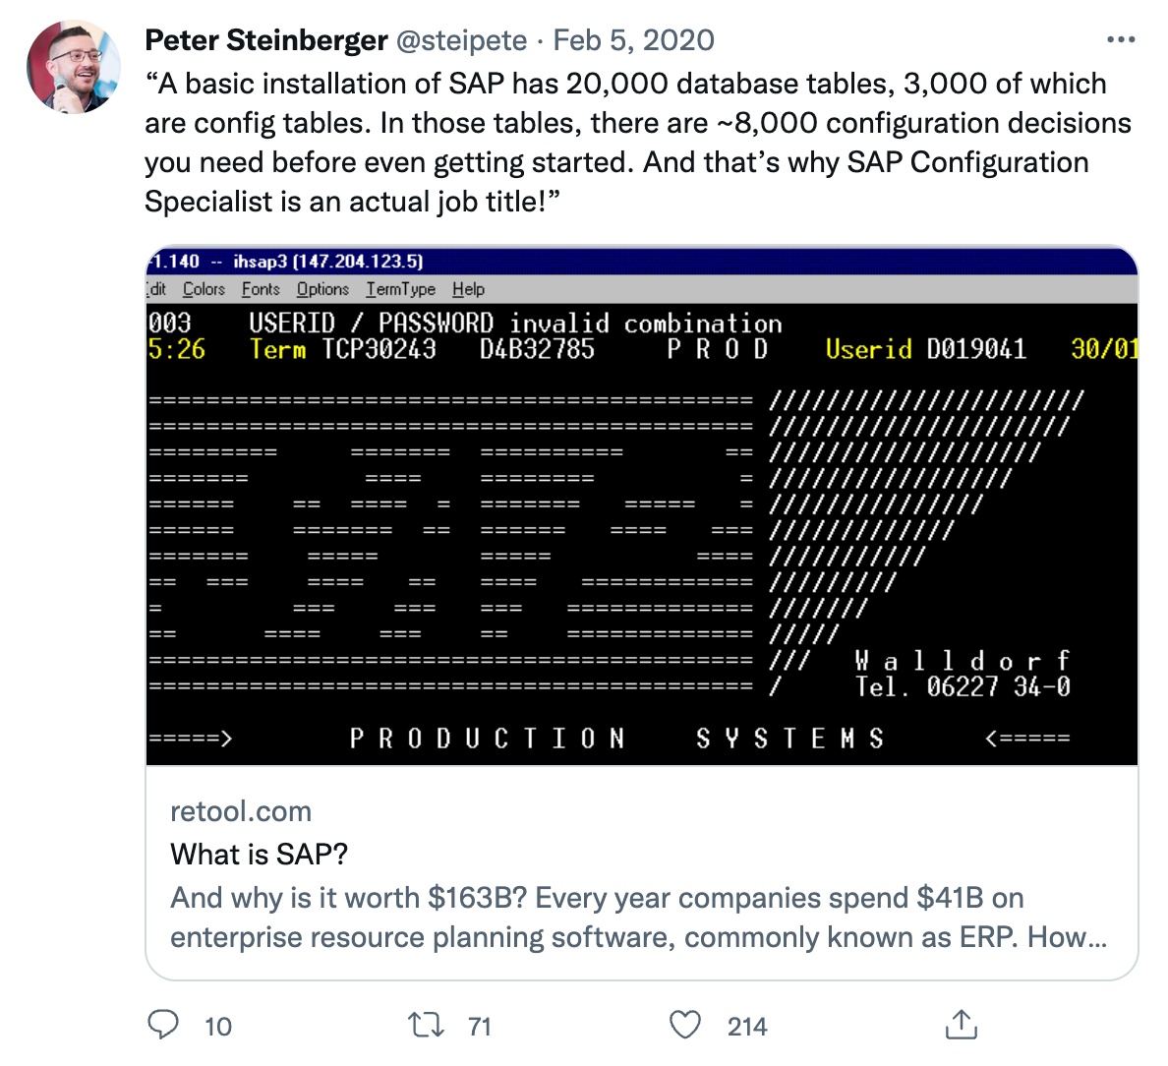Open the Options menu in terminal image
The width and height of the screenshot is (1168, 1066).
coord(322,289)
